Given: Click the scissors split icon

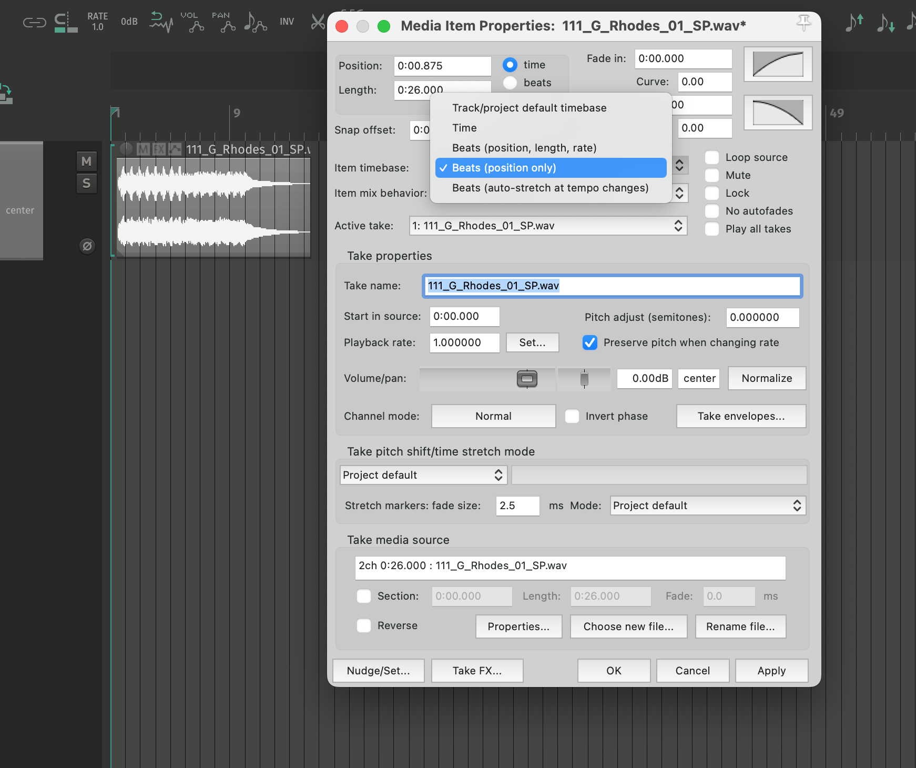Looking at the screenshot, I should (318, 22).
